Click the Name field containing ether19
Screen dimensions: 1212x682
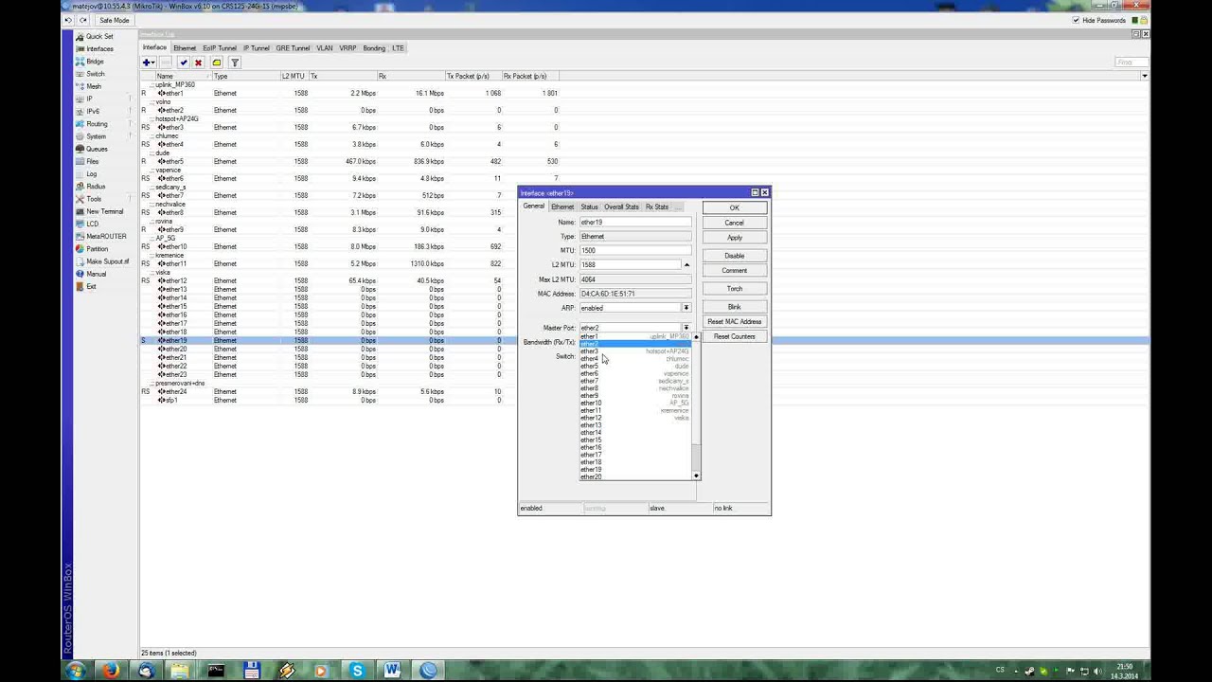[x=634, y=223]
